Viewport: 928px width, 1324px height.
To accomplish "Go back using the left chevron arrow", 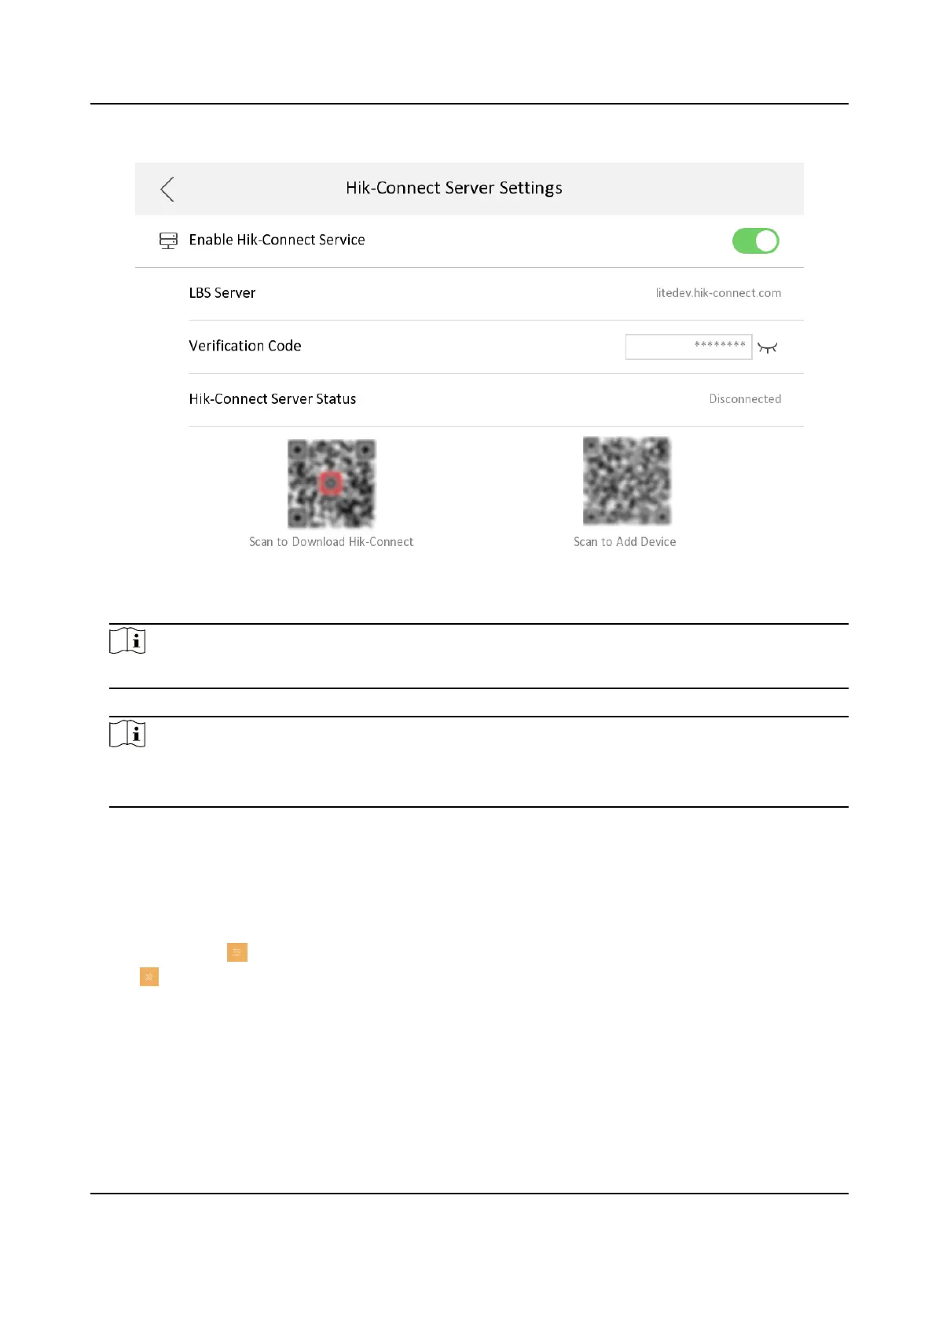I will [167, 189].
